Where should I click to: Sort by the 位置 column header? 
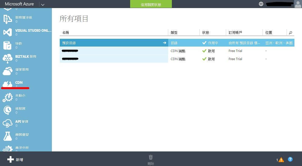tap(269, 33)
